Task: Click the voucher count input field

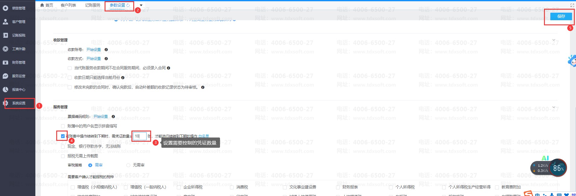Action: 140,136
